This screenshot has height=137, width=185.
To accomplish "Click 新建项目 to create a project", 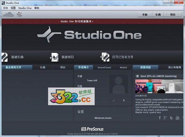I will coord(68,57).
